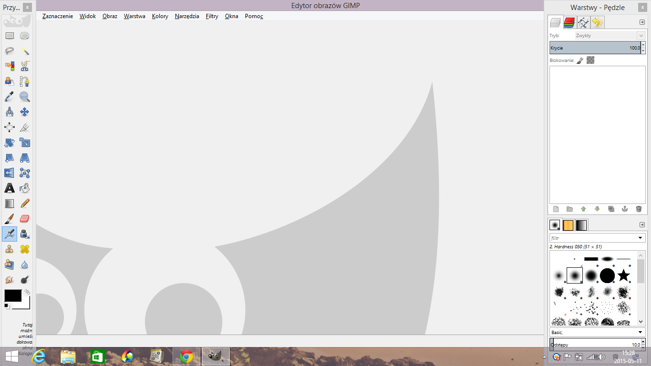Choose the Ink tool

tap(25, 234)
